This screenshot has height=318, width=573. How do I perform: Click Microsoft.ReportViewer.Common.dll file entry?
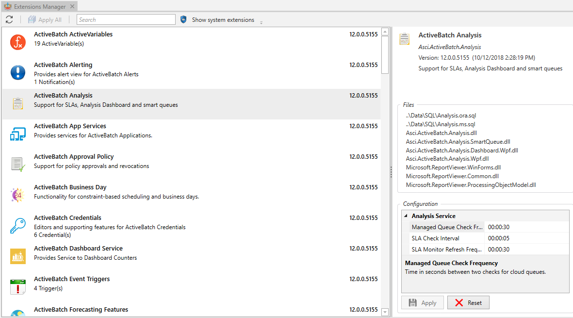click(452, 176)
